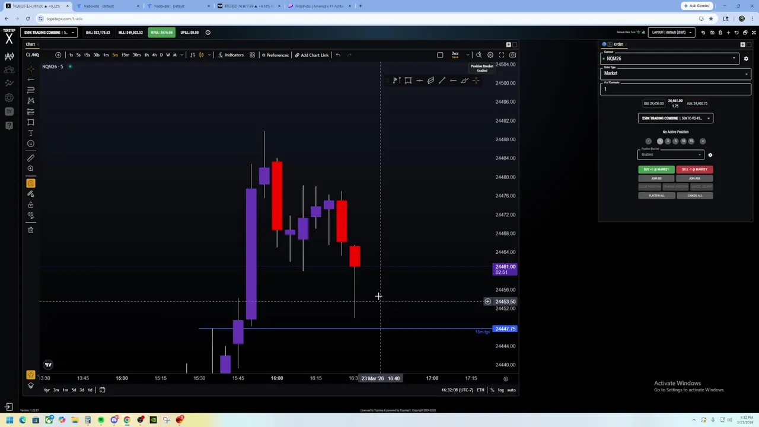Increase contracts with plus button
Viewport: 759px width, 427px height.
tap(703, 141)
